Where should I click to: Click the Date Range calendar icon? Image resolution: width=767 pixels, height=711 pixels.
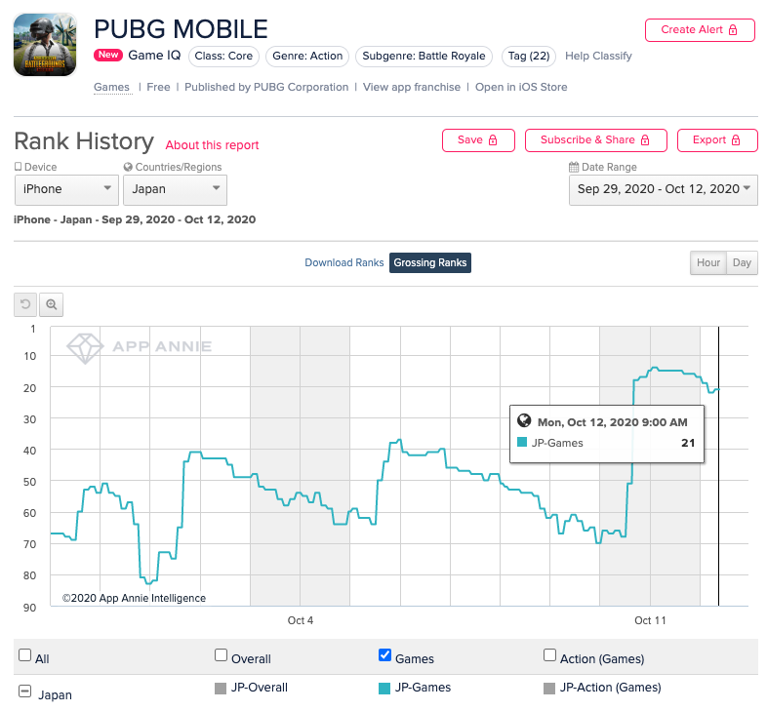[574, 167]
